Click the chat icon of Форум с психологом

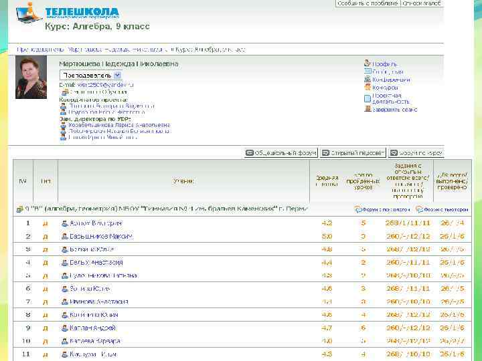click(x=357, y=209)
